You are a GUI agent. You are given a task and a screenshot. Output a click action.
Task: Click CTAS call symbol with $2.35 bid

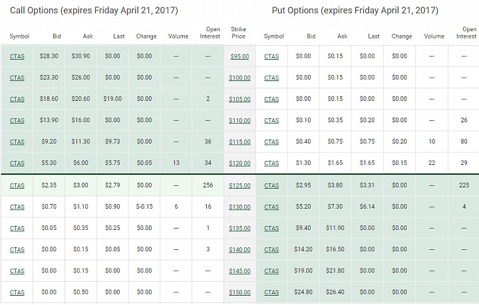tap(17, 185)
